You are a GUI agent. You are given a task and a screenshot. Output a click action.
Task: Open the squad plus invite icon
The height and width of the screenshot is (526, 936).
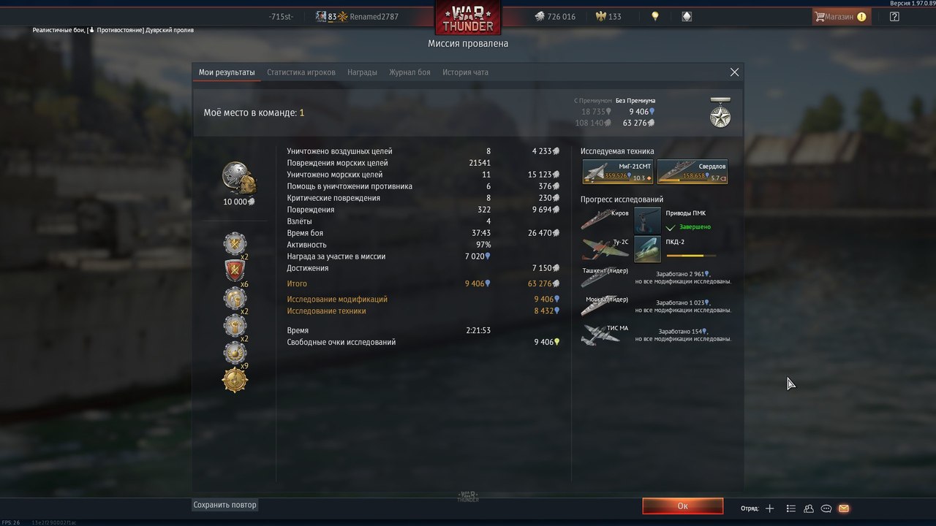click(769, 508)
